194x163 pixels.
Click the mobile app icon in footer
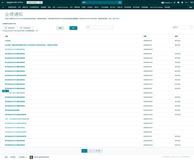point(31,157)
